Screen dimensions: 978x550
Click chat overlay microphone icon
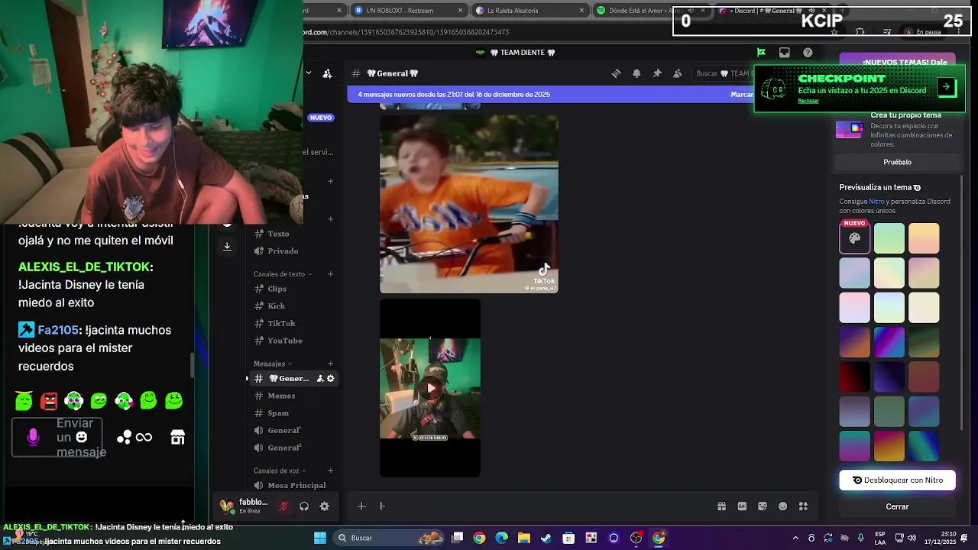33,437
